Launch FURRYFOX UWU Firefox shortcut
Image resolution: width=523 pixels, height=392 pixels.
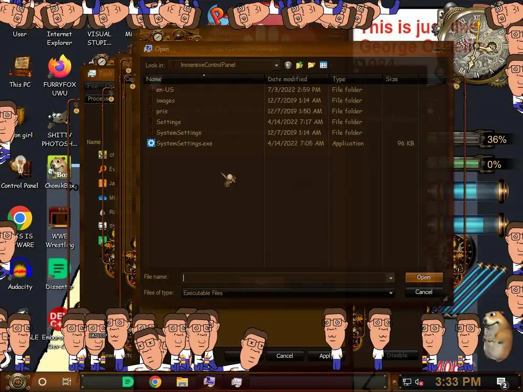(x=60, y=76)
